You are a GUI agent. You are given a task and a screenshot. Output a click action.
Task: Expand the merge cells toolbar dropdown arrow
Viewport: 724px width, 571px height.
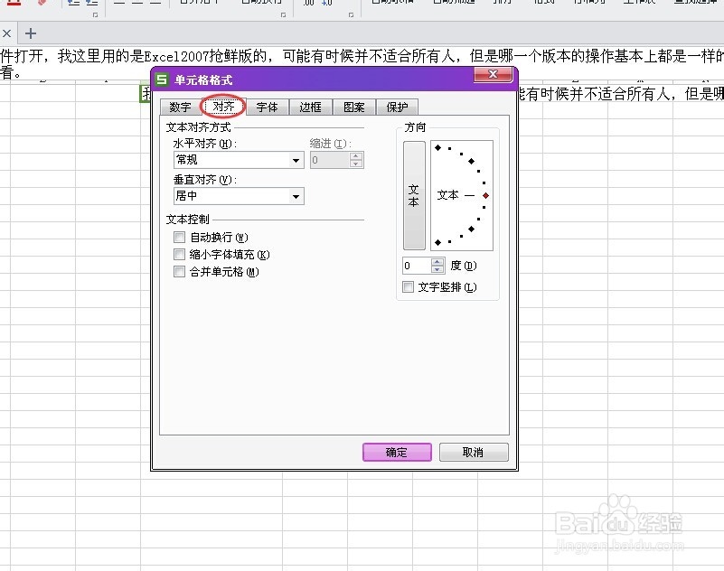220,5
